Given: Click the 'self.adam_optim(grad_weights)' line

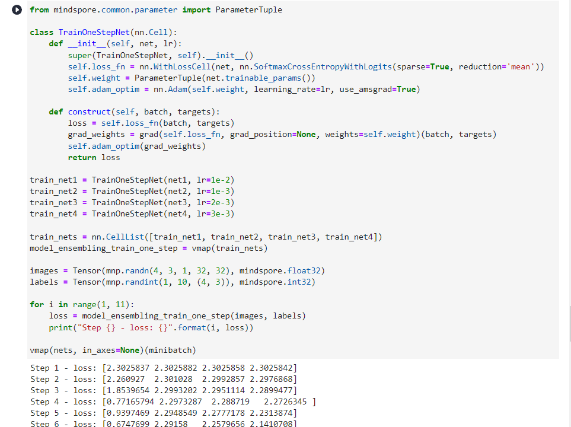Looking at the screenshot, I should (x=137, y=146).
